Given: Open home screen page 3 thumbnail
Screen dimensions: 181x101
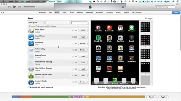Looking at the screenshot, I should pos(145,54).
